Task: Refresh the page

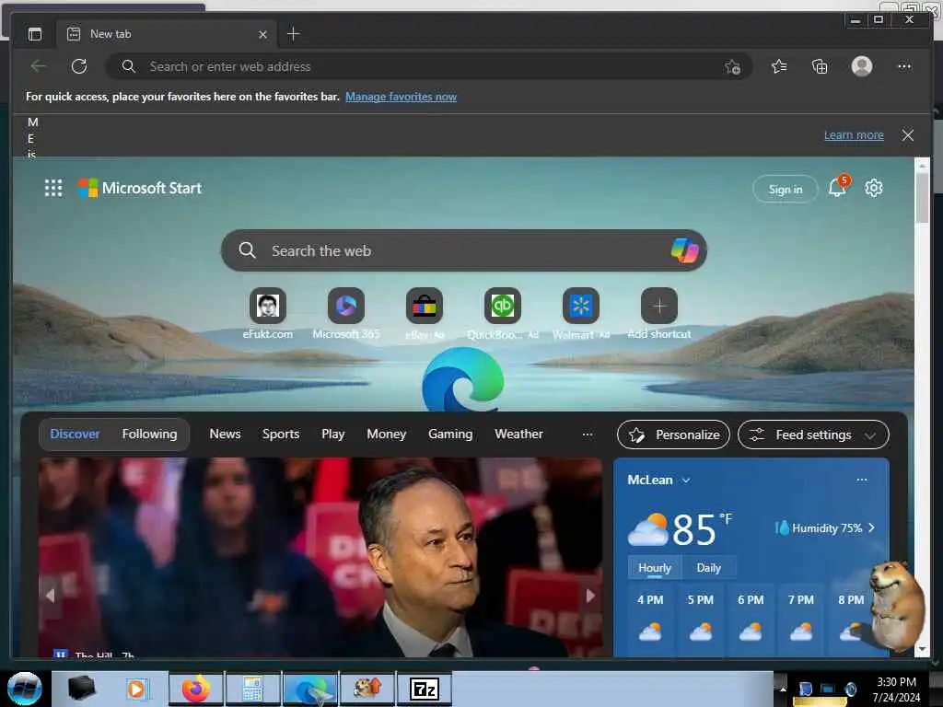Action: [79, 66]
